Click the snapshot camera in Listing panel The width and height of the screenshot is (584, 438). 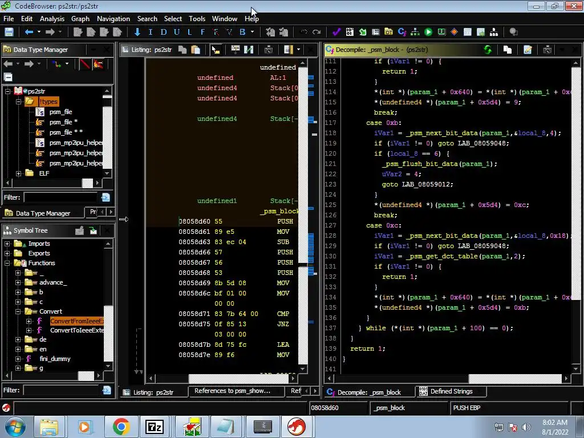coord(269,50)
